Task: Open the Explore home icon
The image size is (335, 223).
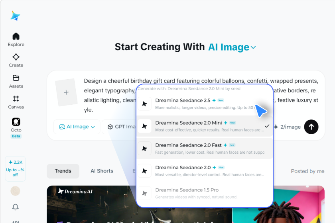Action: point(16,36)
